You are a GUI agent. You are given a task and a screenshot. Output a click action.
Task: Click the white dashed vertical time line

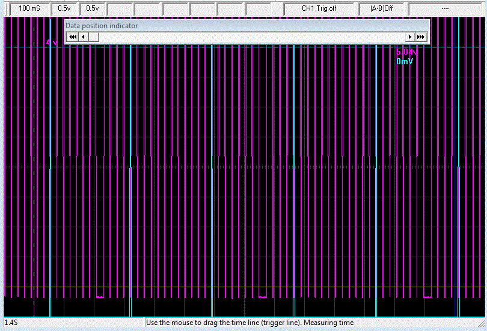[x=34, y=180]
